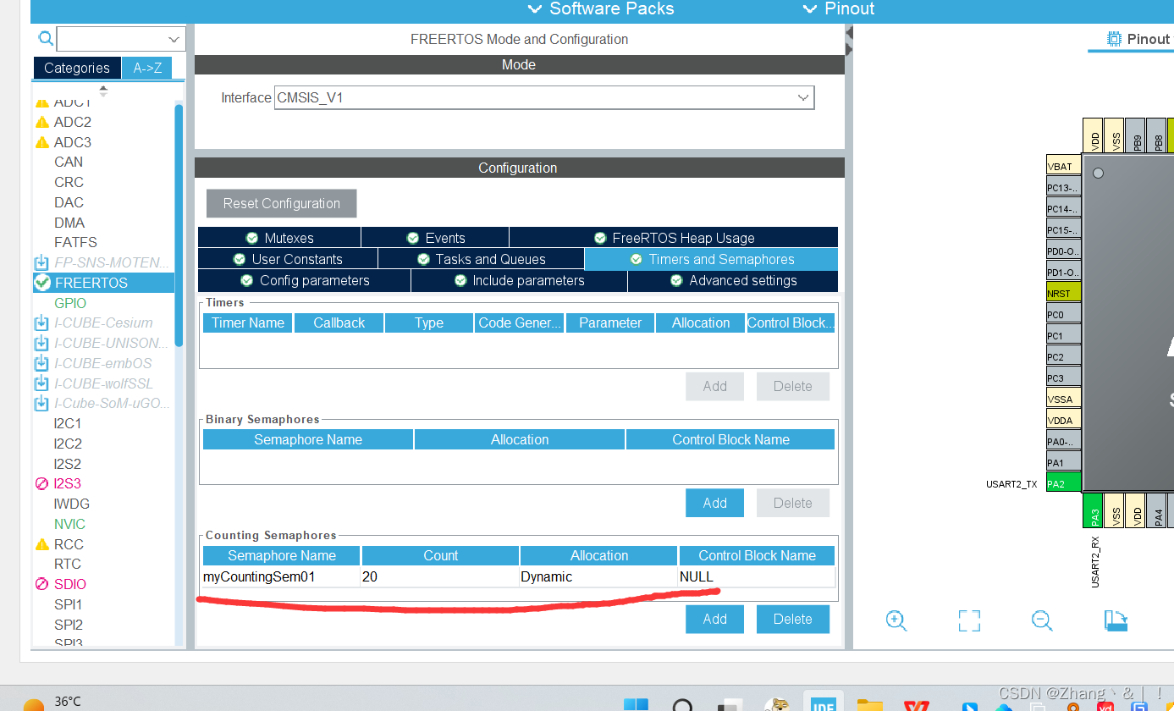The image size is (1174, 711).
Task: Click the disabled icon beside I2S3
Action: (41, 484)
